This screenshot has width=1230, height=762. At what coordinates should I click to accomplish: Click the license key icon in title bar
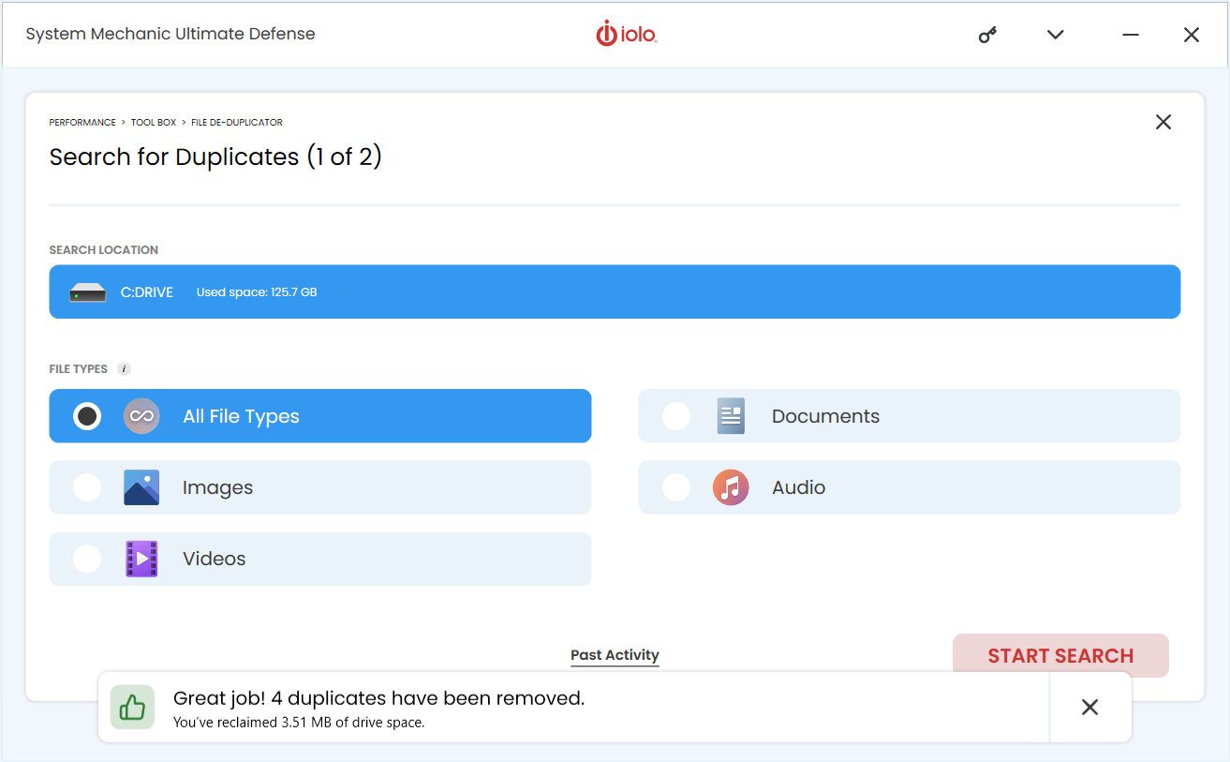pos(987,35)
